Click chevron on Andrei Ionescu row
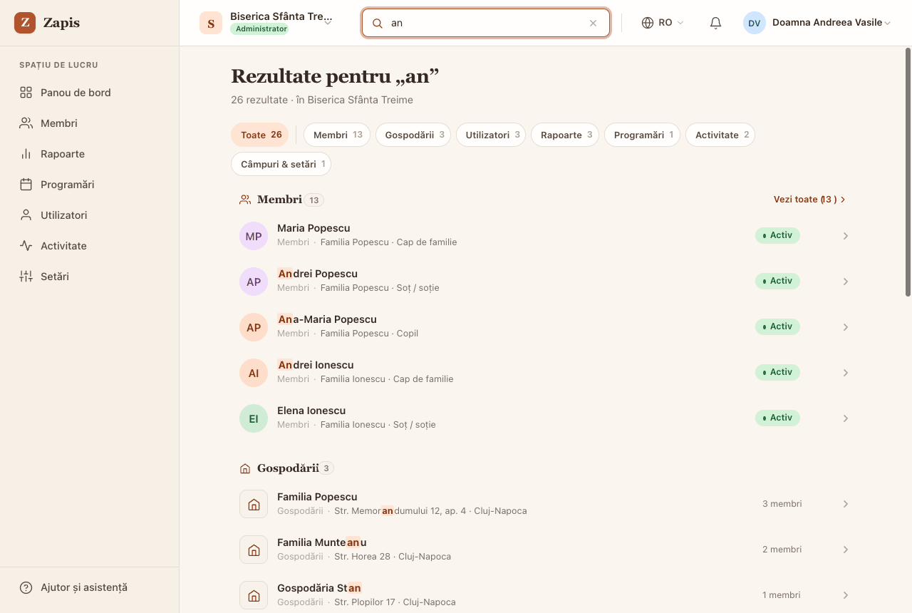Screen dimensions: 912x613 click(x=846, y=373)
